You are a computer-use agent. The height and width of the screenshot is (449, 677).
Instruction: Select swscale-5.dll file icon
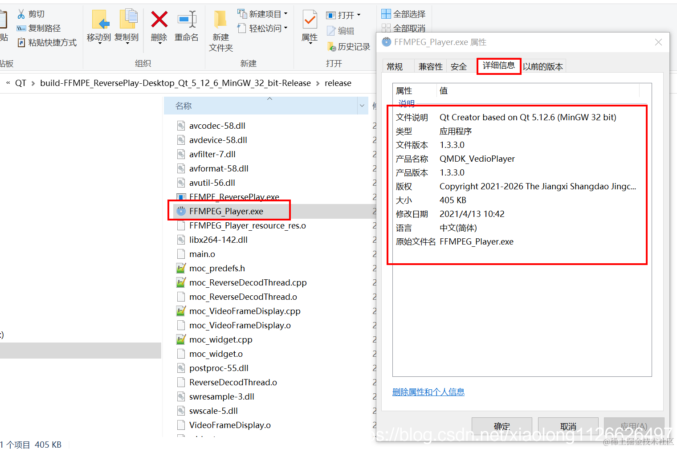click(x=181, y=411)
